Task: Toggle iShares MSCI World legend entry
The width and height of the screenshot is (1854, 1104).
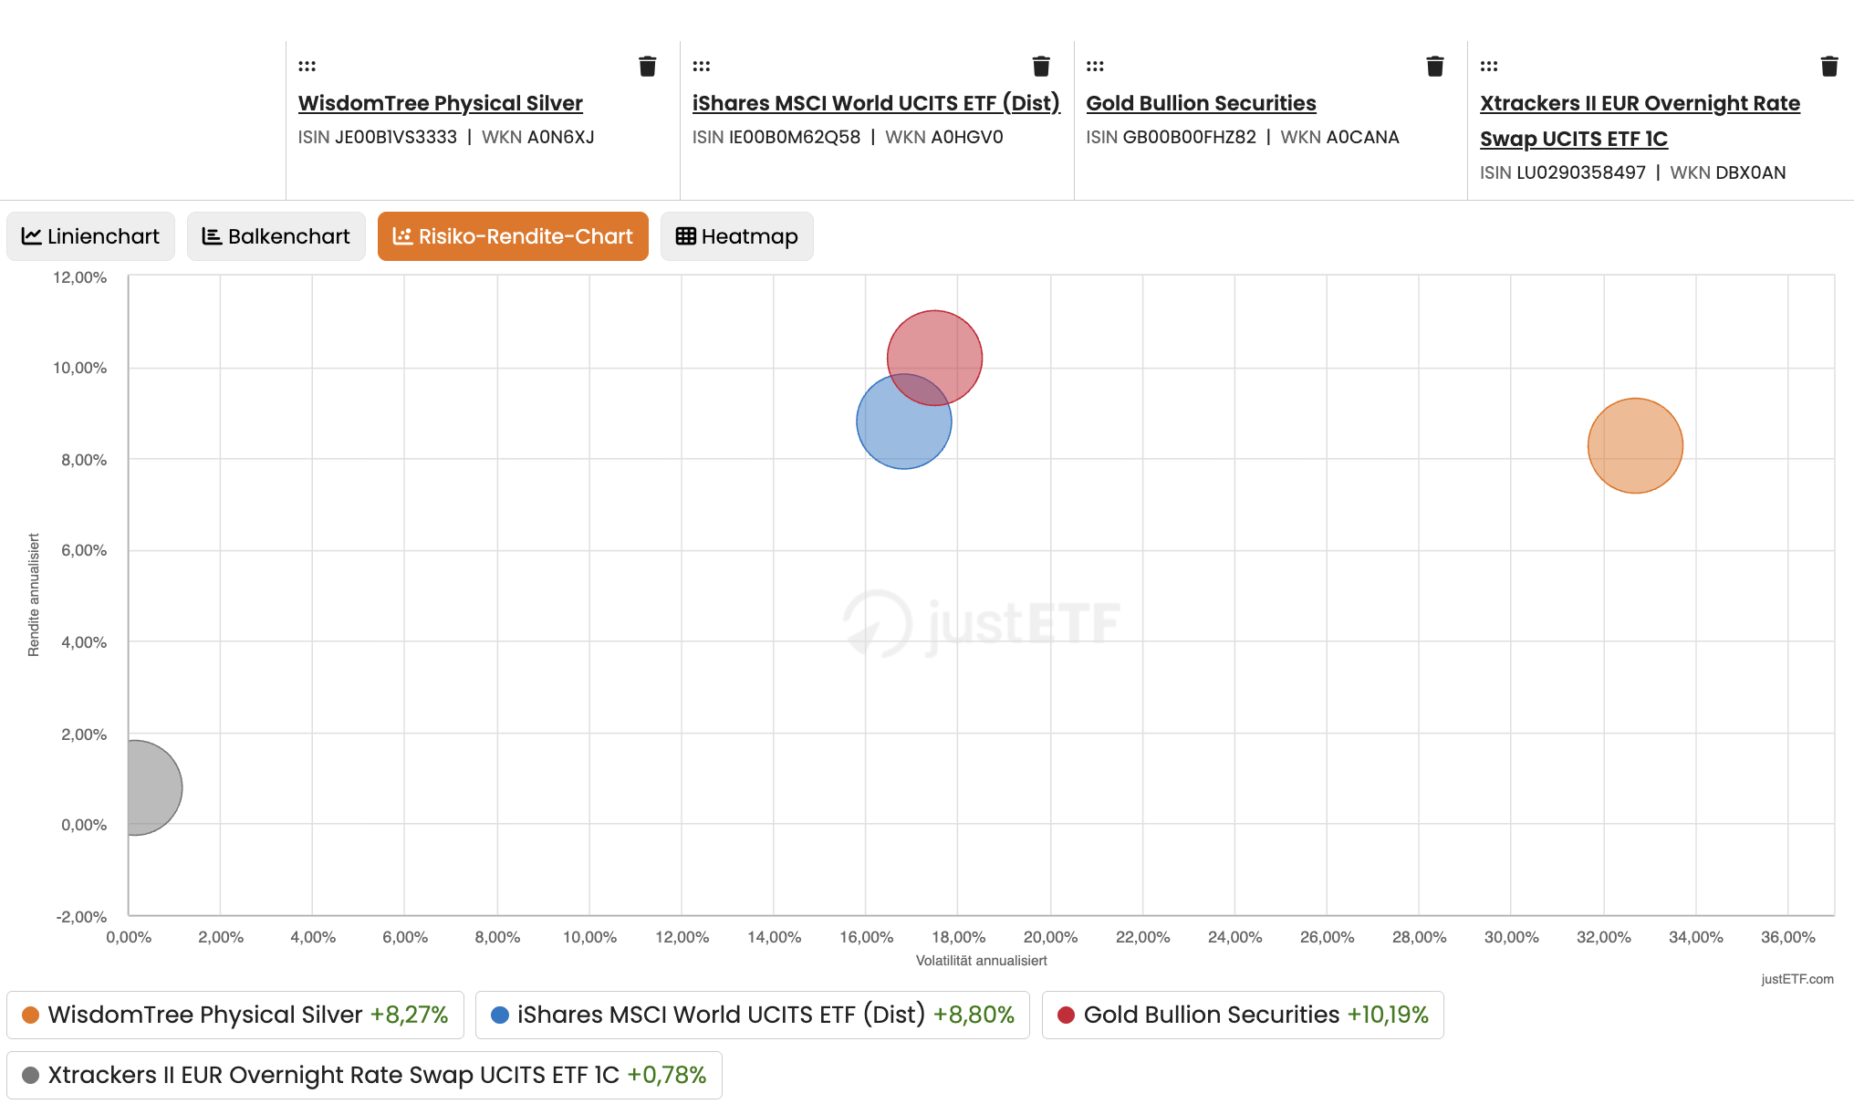Action: tap(753, 1015)
